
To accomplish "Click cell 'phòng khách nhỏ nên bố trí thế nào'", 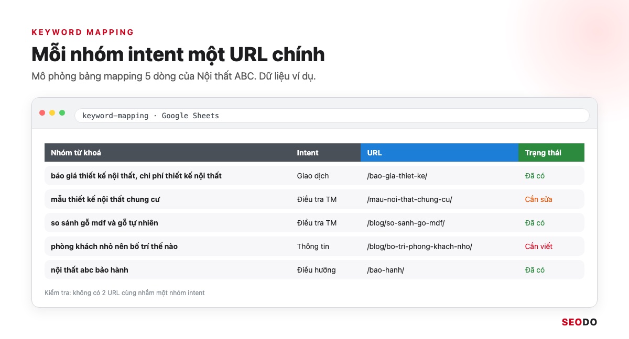I will point(114,246).
